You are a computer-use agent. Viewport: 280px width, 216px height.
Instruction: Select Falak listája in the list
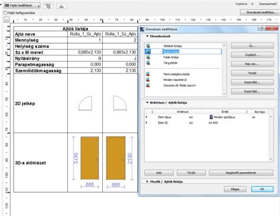[x=171, y=57]
